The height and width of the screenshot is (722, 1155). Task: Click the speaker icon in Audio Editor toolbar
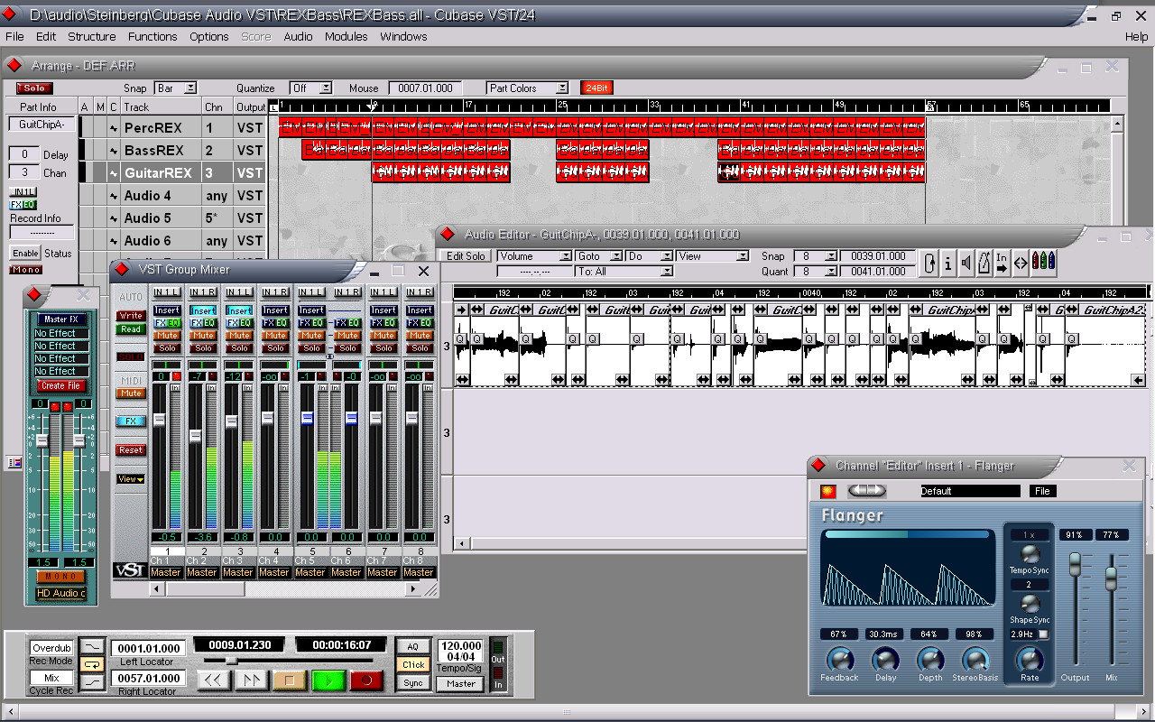tap(966, 263)
